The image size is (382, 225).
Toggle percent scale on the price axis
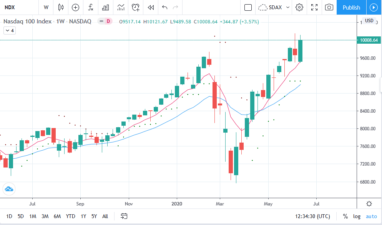click(345, 216)
